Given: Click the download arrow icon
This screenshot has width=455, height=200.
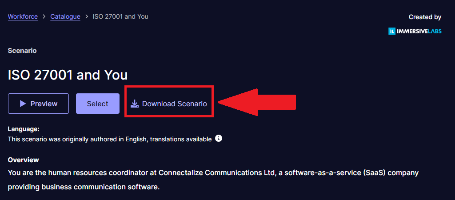Looking at the screenshot, I should point(135,104).
